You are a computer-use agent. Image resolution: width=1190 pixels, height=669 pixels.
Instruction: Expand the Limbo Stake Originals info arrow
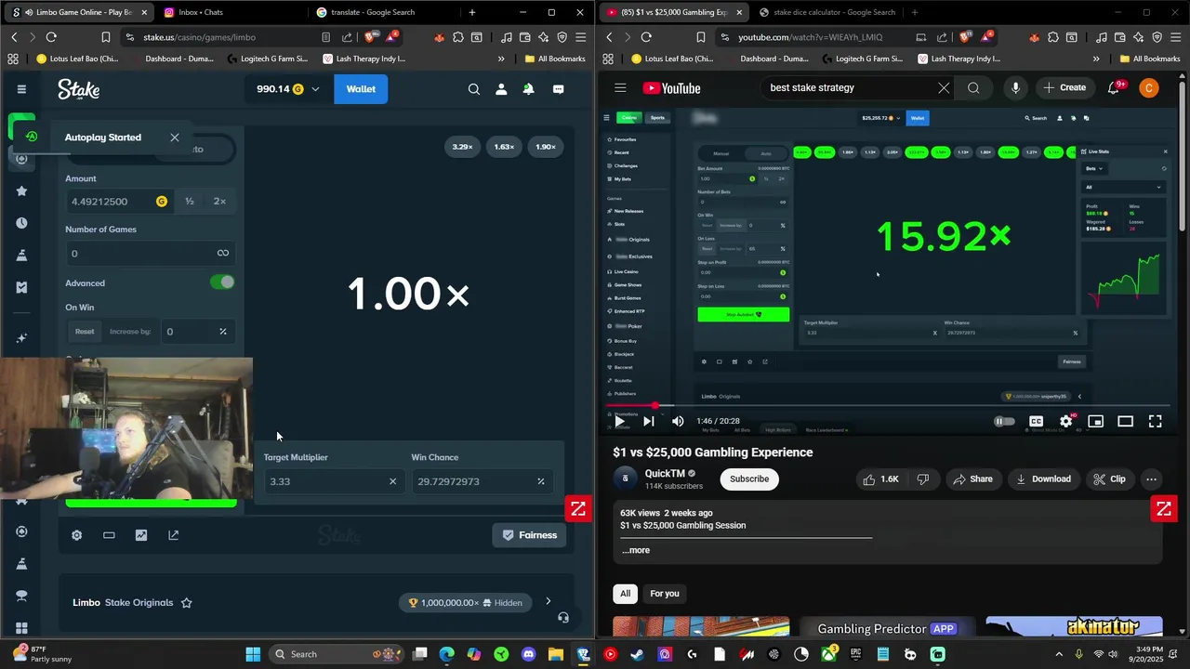549,602
